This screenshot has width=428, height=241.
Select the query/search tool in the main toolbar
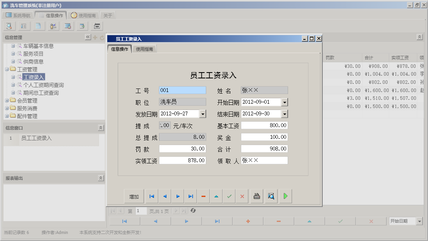pos(9,26)
